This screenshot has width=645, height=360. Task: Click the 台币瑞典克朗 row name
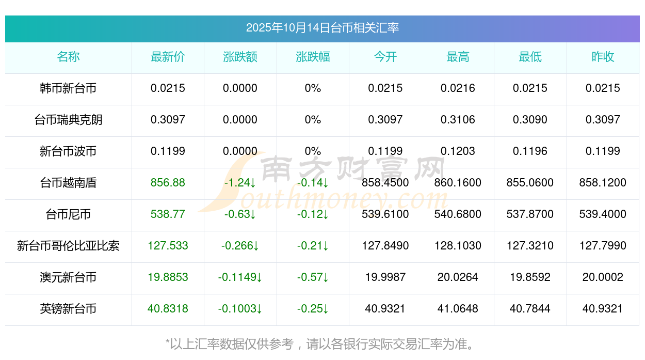[x=68, y=120]
